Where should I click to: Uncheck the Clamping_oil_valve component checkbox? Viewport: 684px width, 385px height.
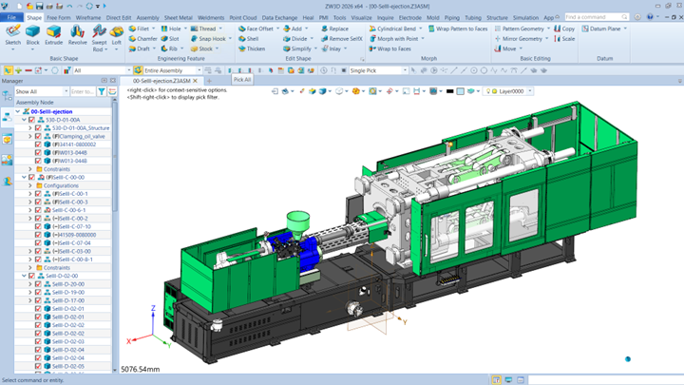(38, 136)
